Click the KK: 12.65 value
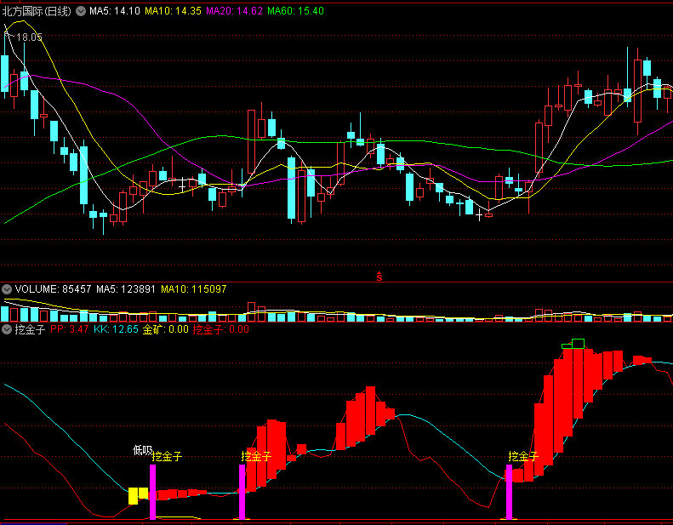The height and width of the screenshot is (525, 673). (x=116, y=329)
